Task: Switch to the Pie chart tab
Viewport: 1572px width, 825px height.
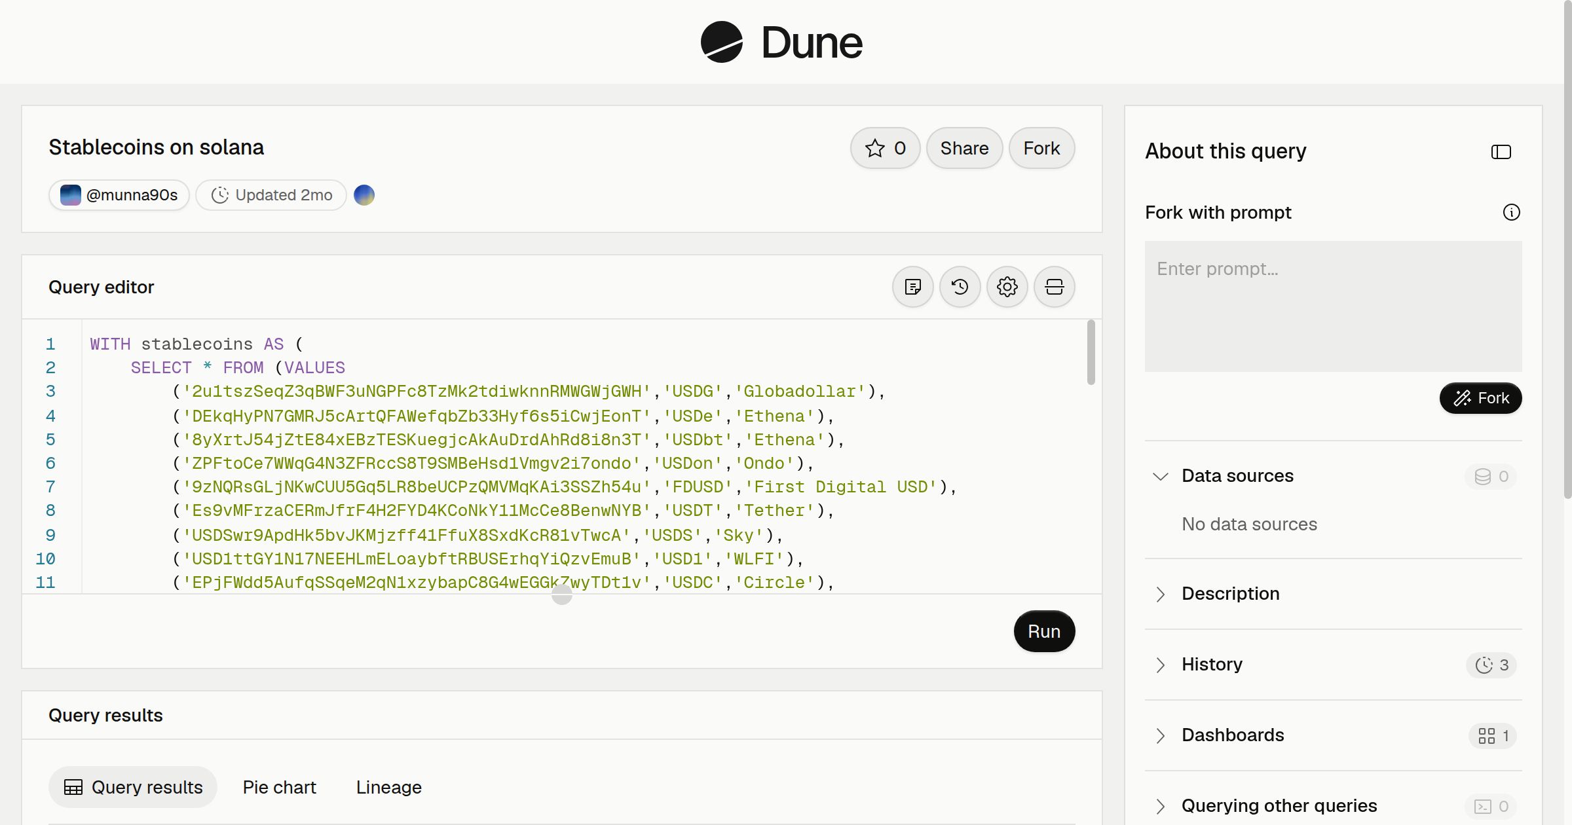Action: [279, 787]
